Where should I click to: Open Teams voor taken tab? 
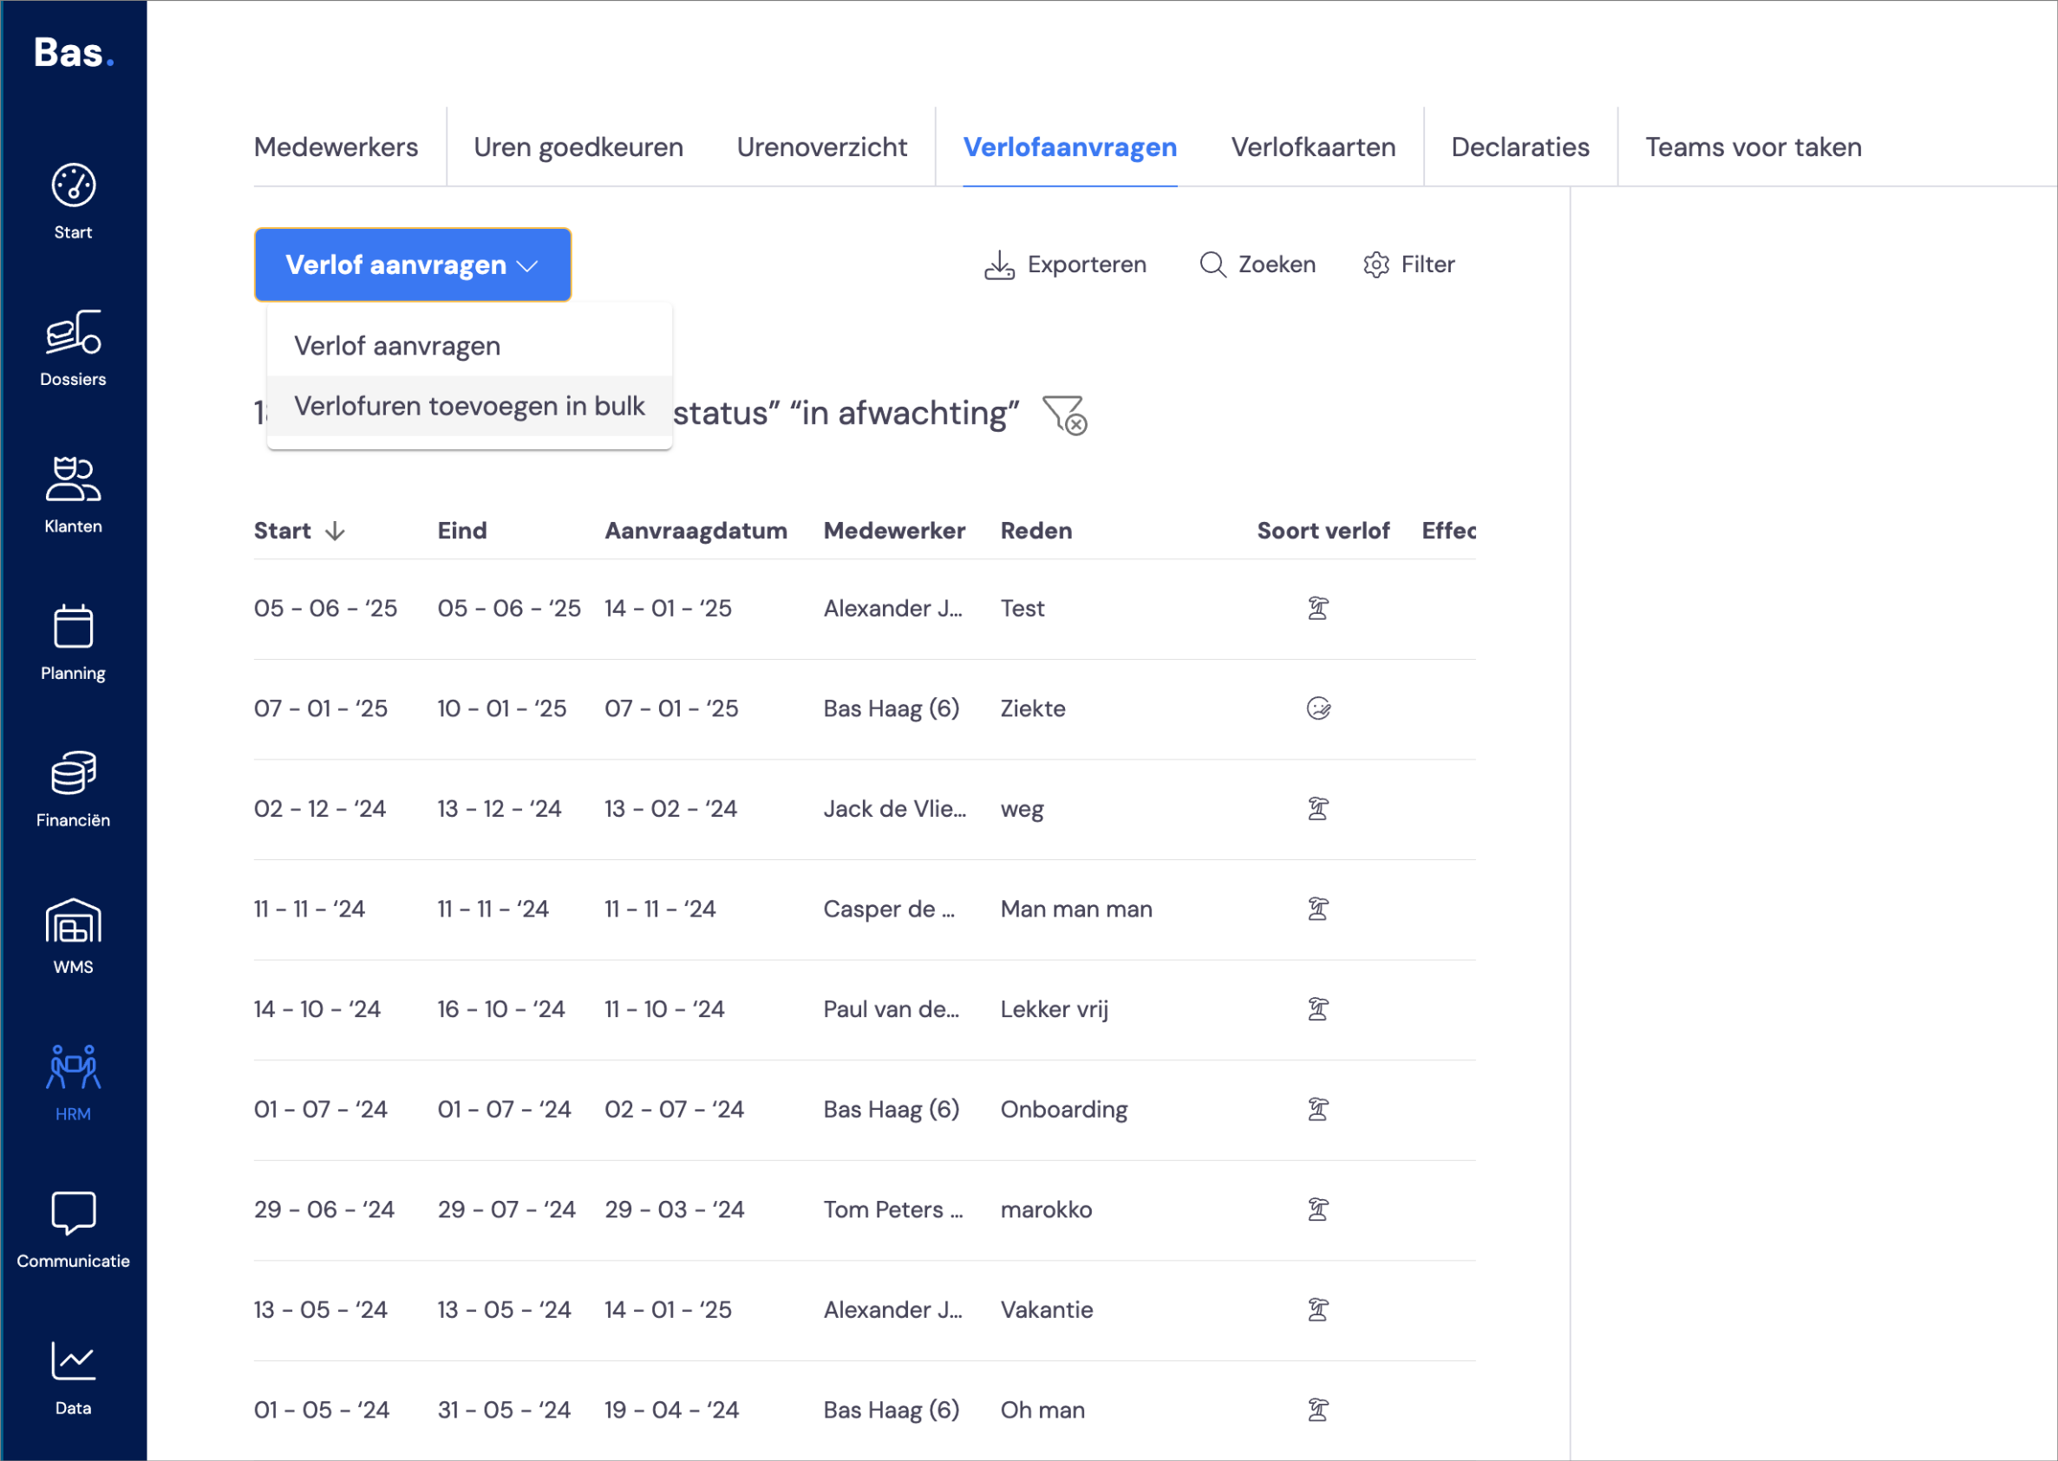(1753, 147)
